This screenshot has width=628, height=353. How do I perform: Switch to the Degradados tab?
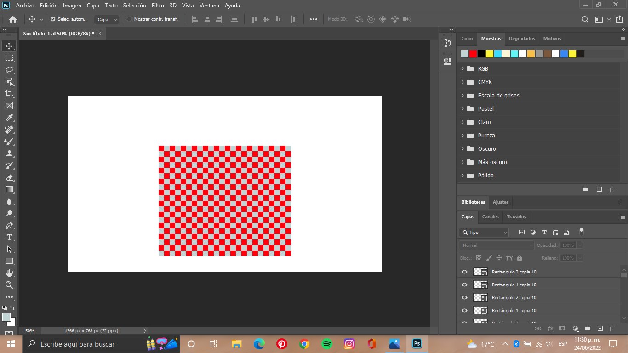click(x=522, y=39)
